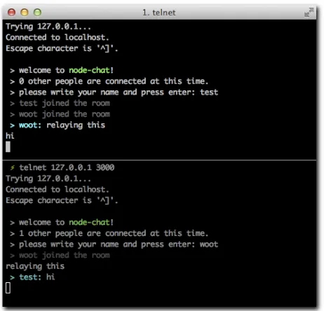
Task: Click the green 'node-chat' text in the bottom pane
Action: pyautogui.click(x=89, y=222)
